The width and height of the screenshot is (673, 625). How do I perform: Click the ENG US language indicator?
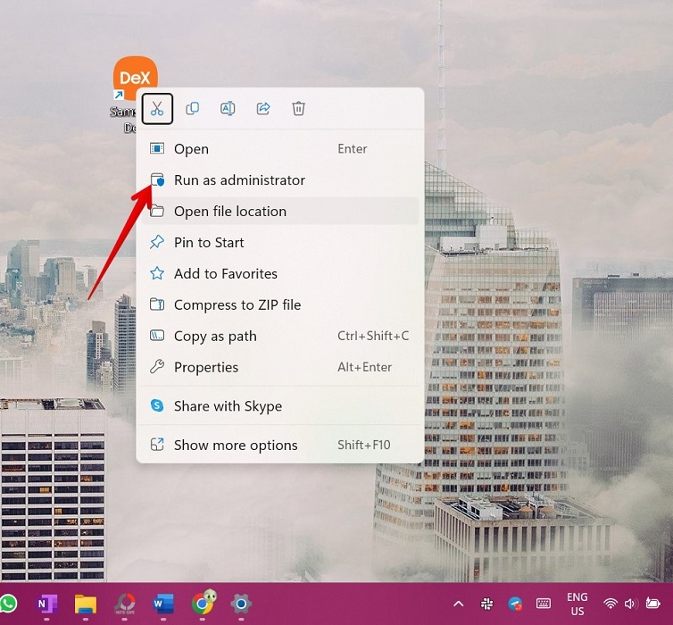[x=577, y=604]
